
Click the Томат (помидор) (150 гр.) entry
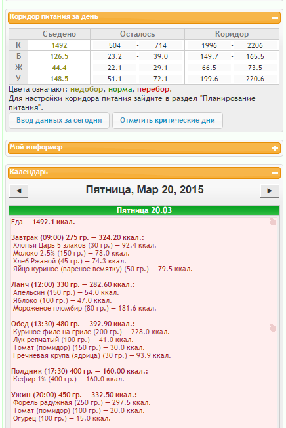[79, 348]
